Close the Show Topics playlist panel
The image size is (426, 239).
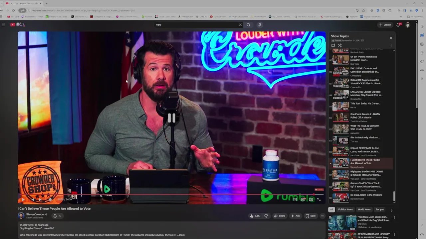click(391, 38)
